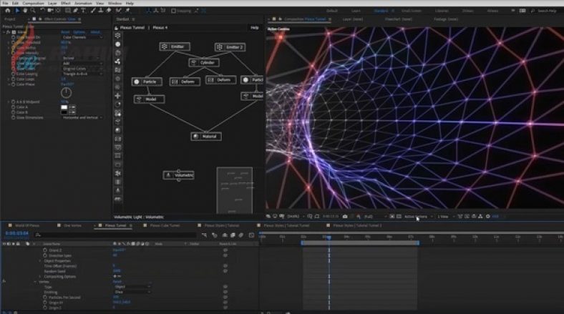Click the left Particle node
Screen dimensions: 564x314
click(x=146, y=82)
